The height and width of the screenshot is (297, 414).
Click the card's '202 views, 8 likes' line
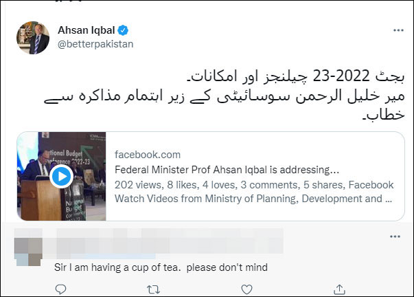(x=254, y=184)
